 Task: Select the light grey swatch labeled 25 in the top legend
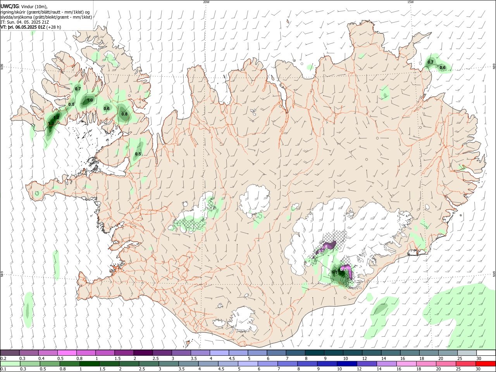click(467, 353)
